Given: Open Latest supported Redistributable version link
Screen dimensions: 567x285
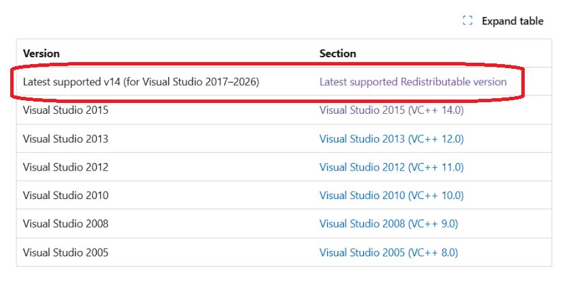Looking at the screenshot, I should tap(413, 82).
